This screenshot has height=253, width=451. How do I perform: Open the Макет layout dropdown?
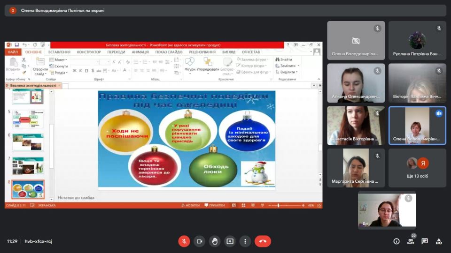coord(58,60)
